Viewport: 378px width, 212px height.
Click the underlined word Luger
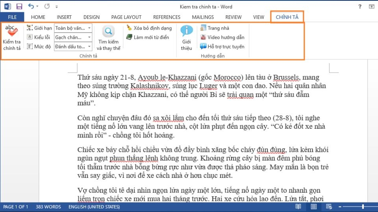pos(208,86)
